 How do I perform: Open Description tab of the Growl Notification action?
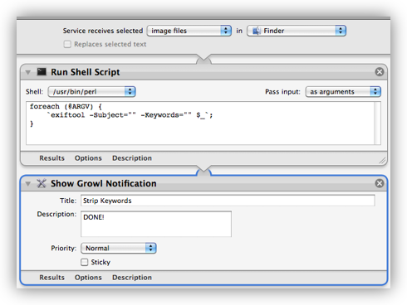[132, 278]
